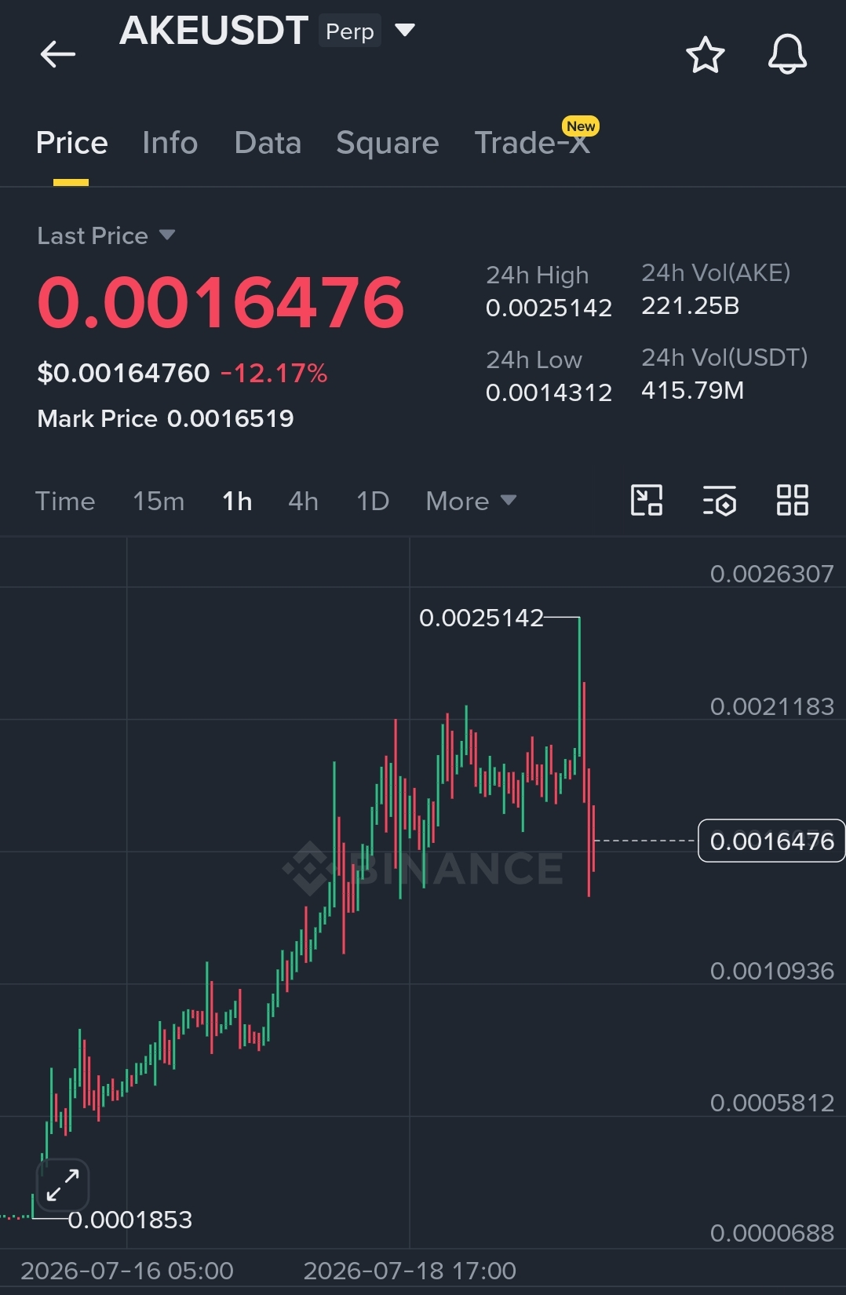Open the Trade-X tab

532,143
